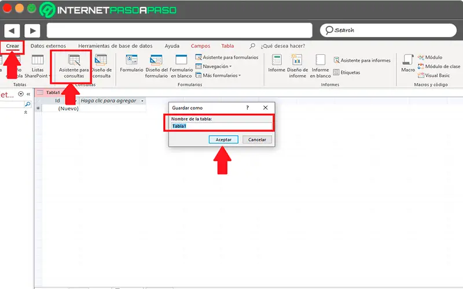This screenshot has width=463, height=289.
Task: Click the Search box at top right
Action: point(388,31)
